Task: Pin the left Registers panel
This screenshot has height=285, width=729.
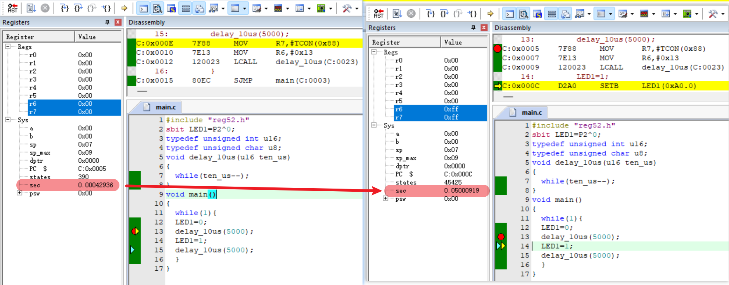Action: (107, 22)
